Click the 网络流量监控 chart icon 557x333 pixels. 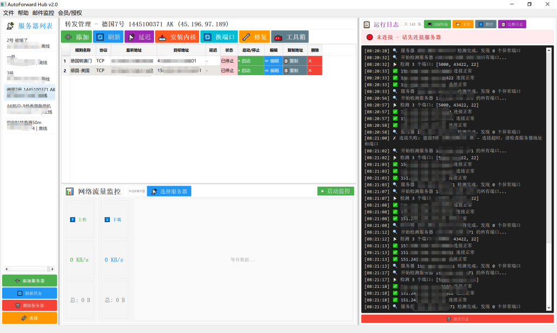pyautogui.click(x=70, y=192)
